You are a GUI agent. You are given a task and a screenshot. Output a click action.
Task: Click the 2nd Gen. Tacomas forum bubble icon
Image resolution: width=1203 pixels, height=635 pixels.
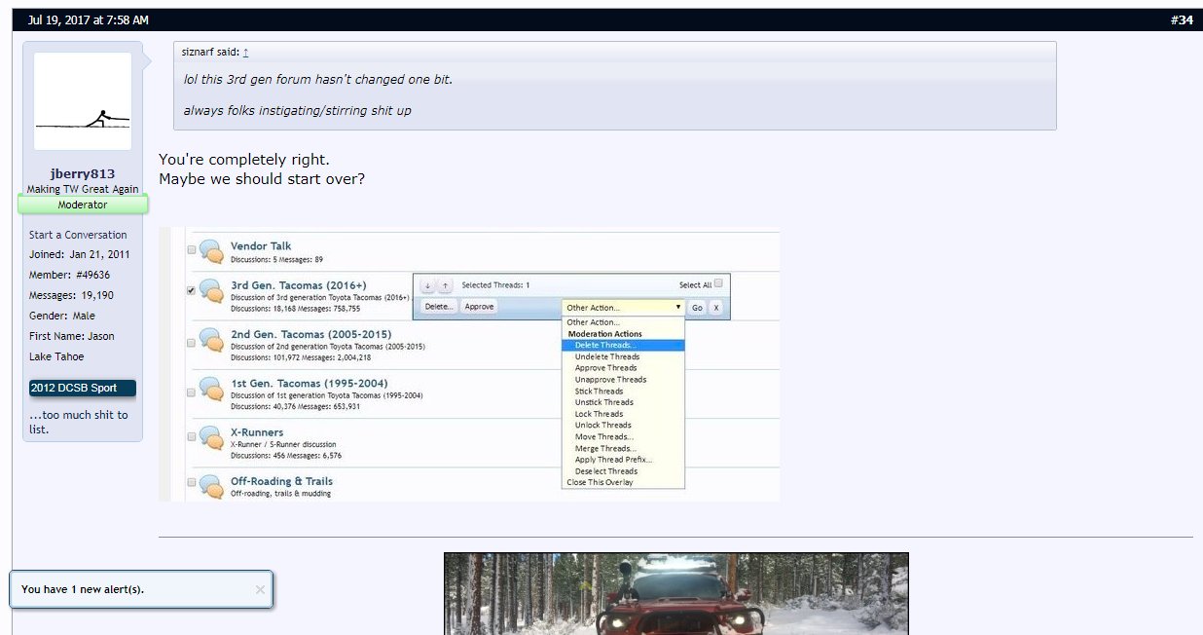click(x=211, y=341)
